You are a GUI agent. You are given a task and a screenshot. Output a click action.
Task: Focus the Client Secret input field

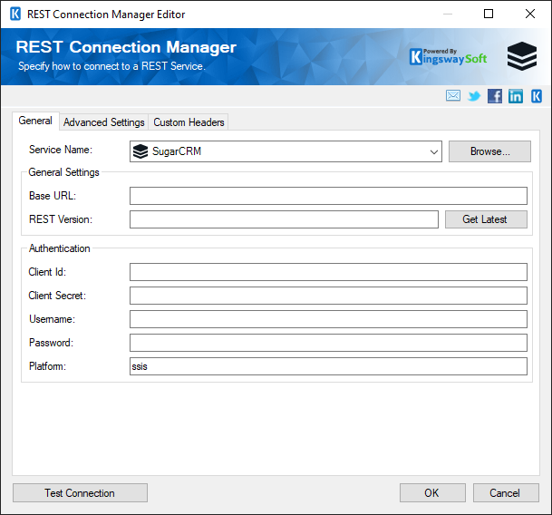pos(328,296)
